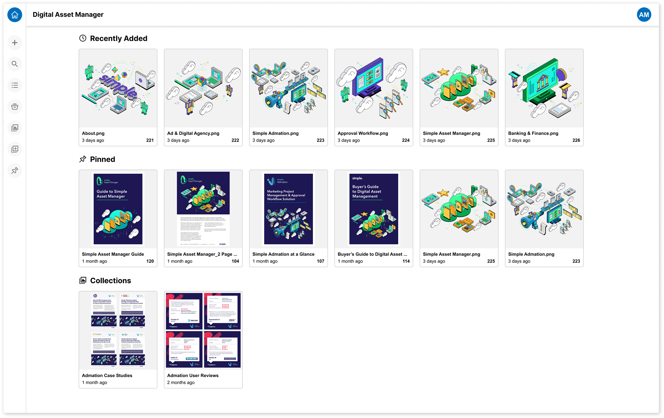Open the Collections image icon in sidebar

pyautogui.click(x=14, y=128)
